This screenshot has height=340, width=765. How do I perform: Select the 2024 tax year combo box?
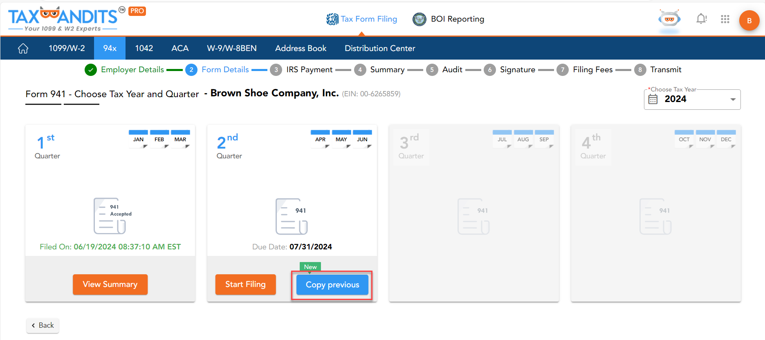(692, 99)
